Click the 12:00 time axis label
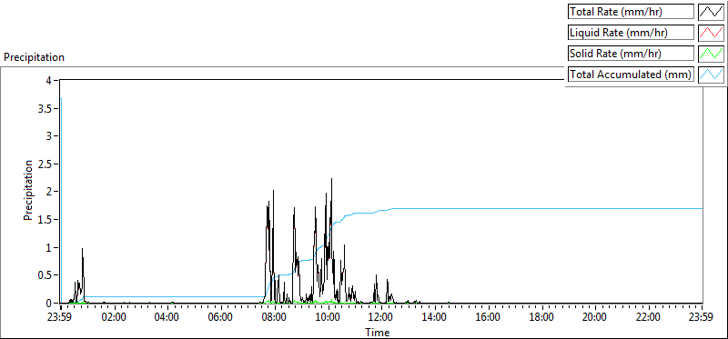Image resolution: width=728 pixels, height=339 pixels. pyautogui.click(x=381, y=317)
